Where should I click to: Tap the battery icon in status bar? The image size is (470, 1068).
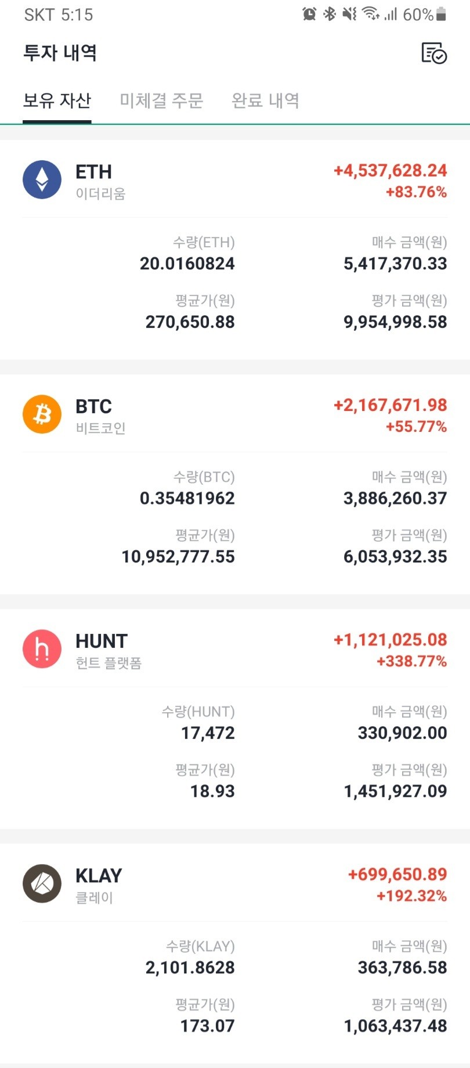click(x=442, y=14)
